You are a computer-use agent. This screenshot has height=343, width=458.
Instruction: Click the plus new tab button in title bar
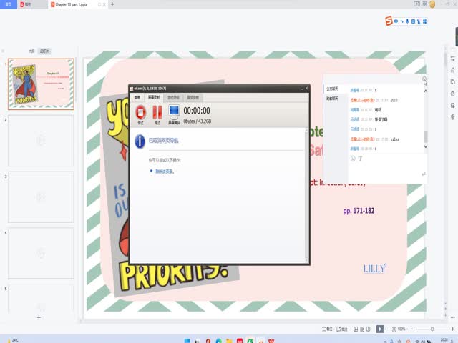point(112,4)
